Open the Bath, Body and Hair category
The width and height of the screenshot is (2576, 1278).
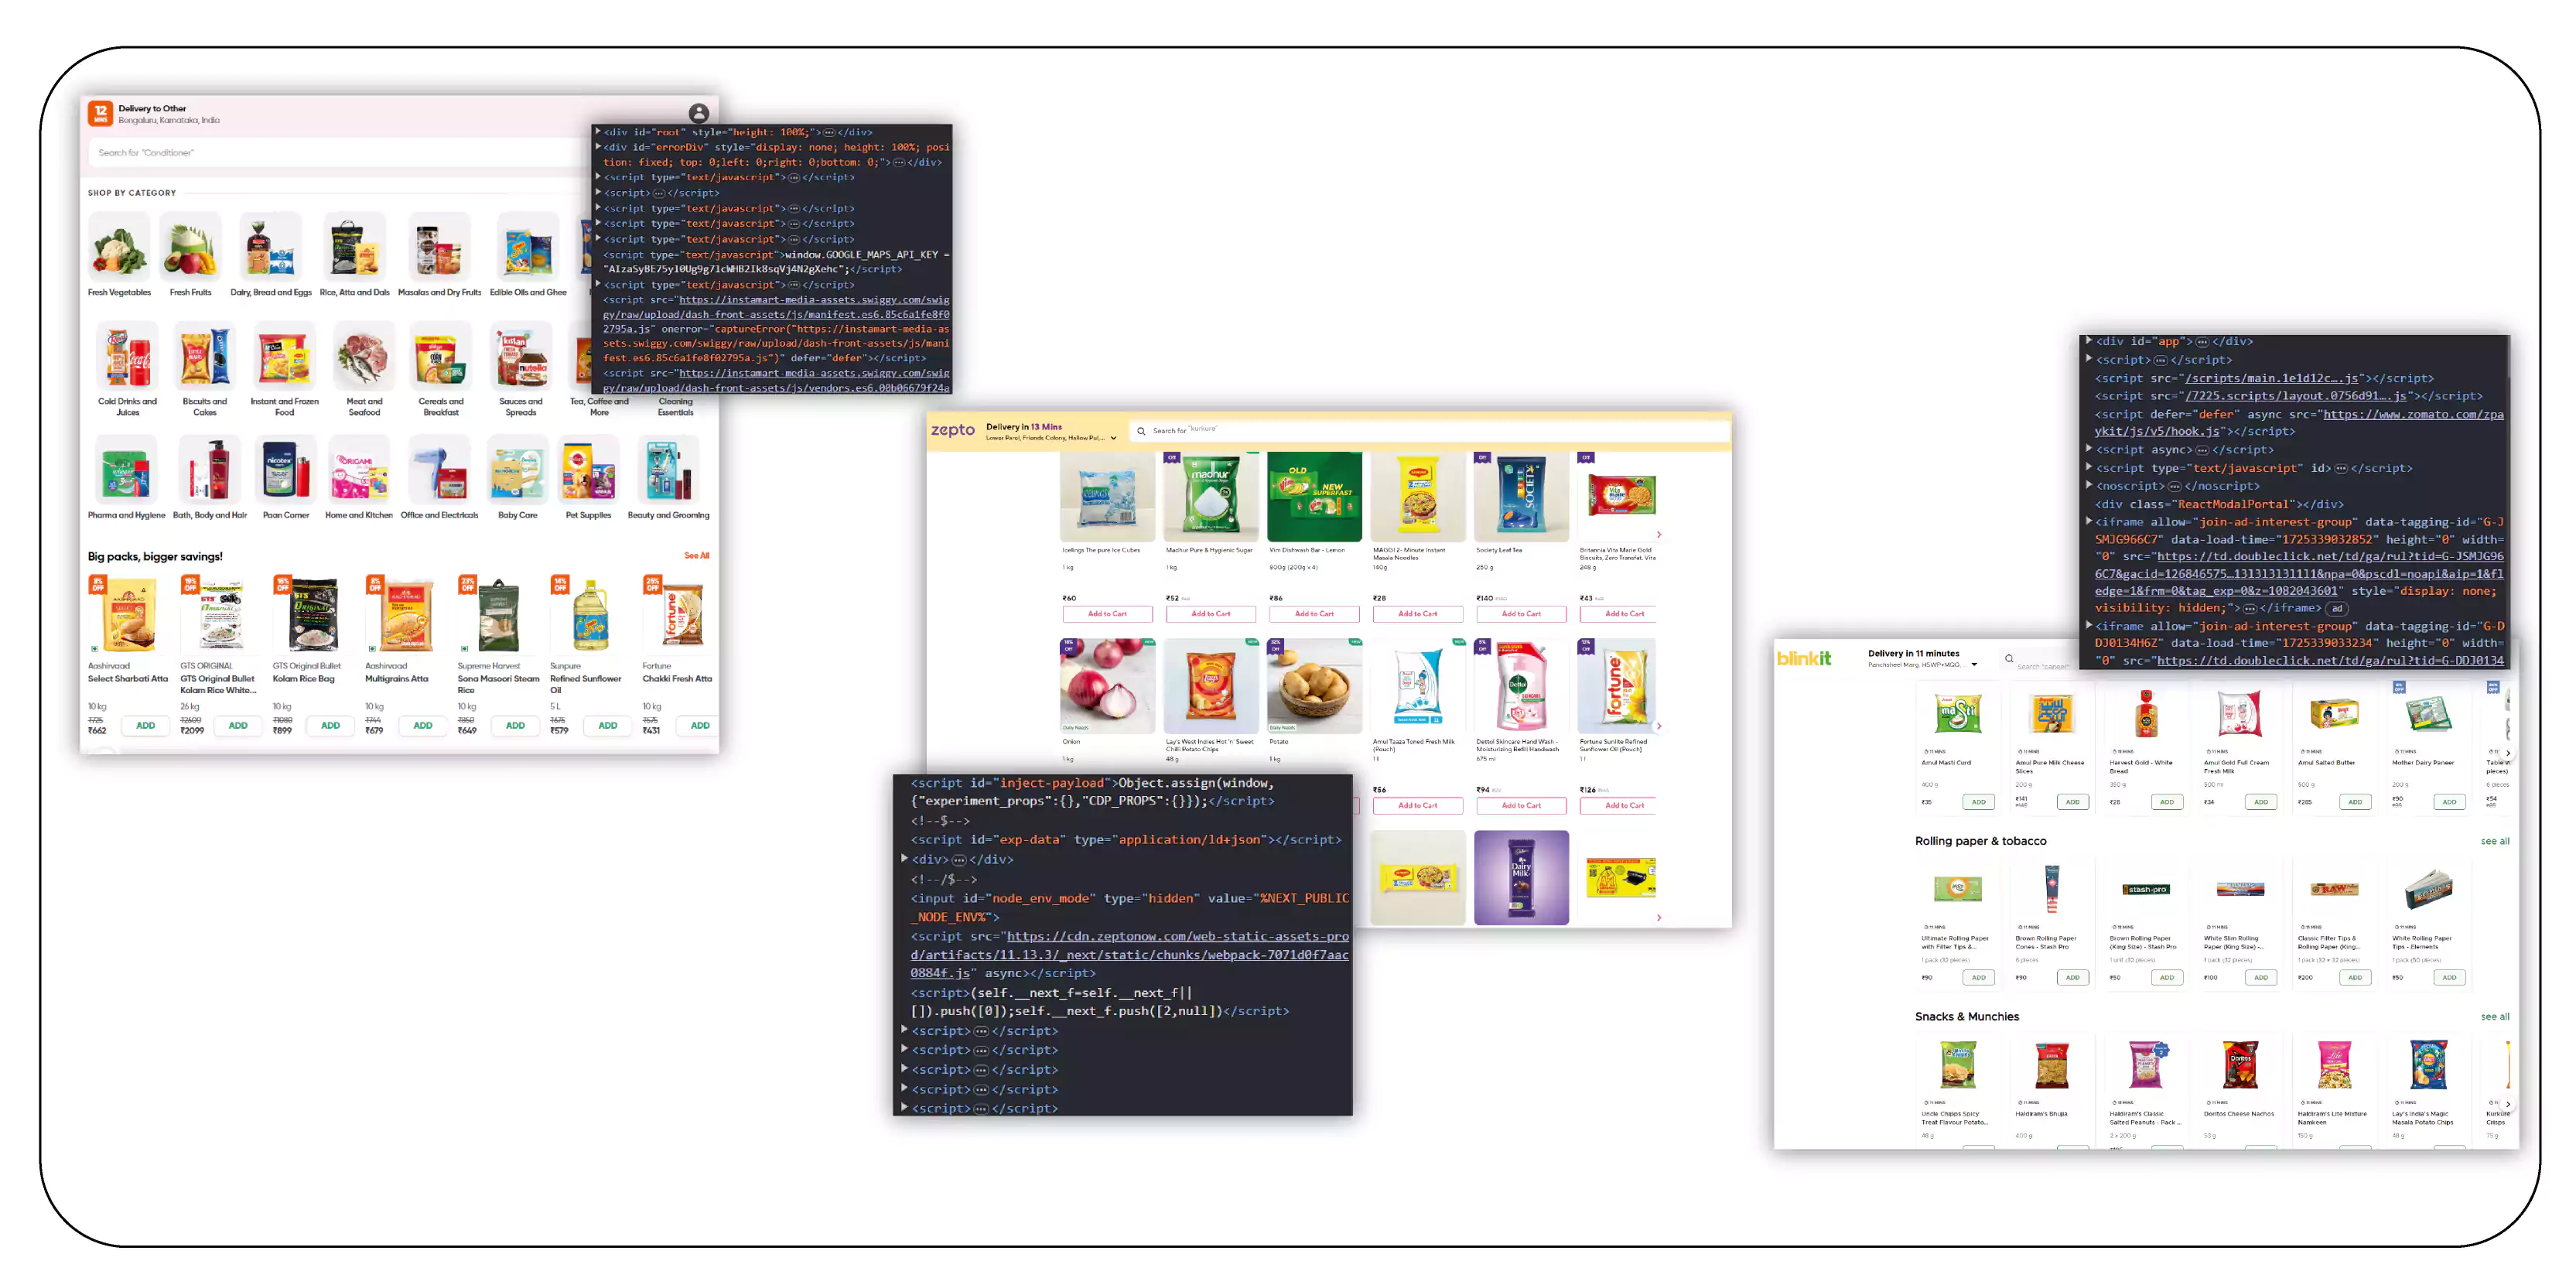(210, 479)
